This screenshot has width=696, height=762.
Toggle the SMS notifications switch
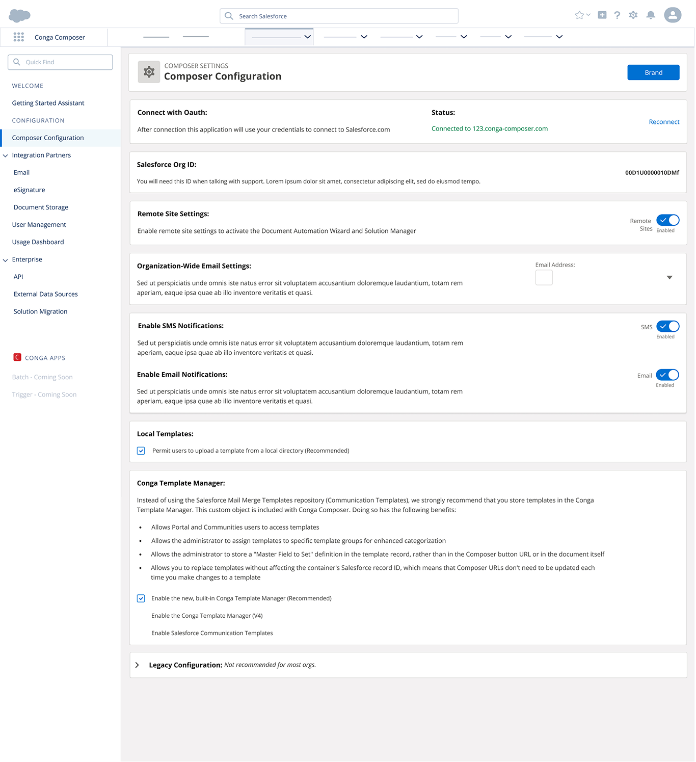[x=667, y=326]
